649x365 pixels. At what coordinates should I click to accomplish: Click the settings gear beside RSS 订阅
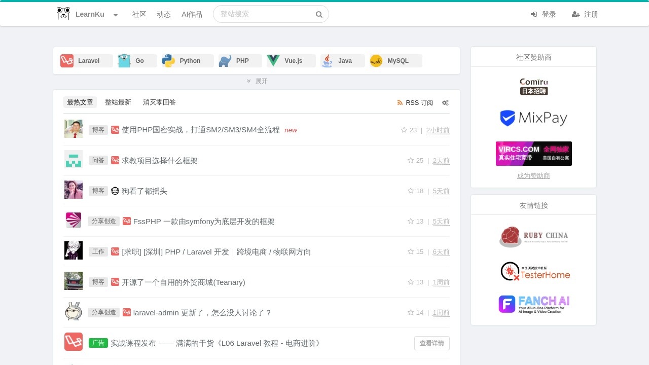click(445, 102)
